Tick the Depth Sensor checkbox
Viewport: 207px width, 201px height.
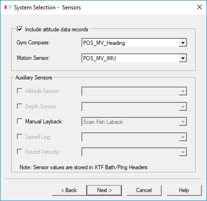pos(20,106)
